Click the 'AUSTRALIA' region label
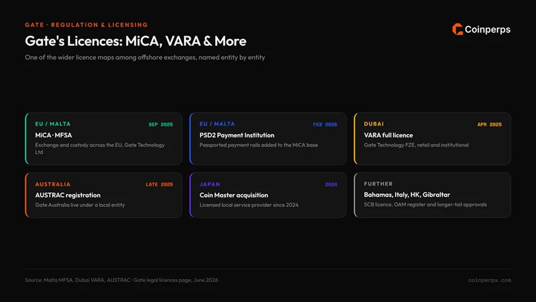This screenshot has width=536, height=302. [x=53, y=184]
